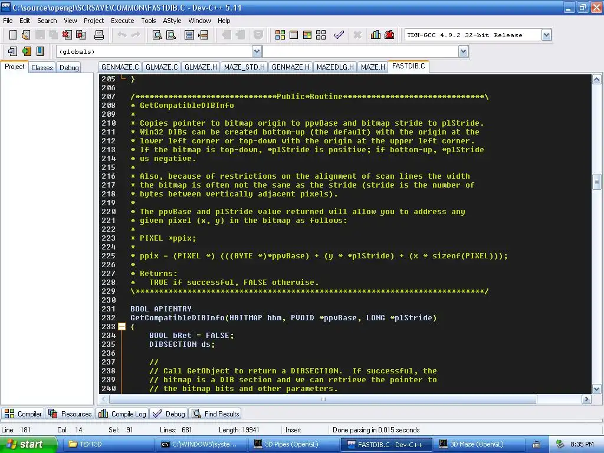The image size is (604, 453).
Task: Click the New file toolbar icon
Action: (x=13, y=35)
